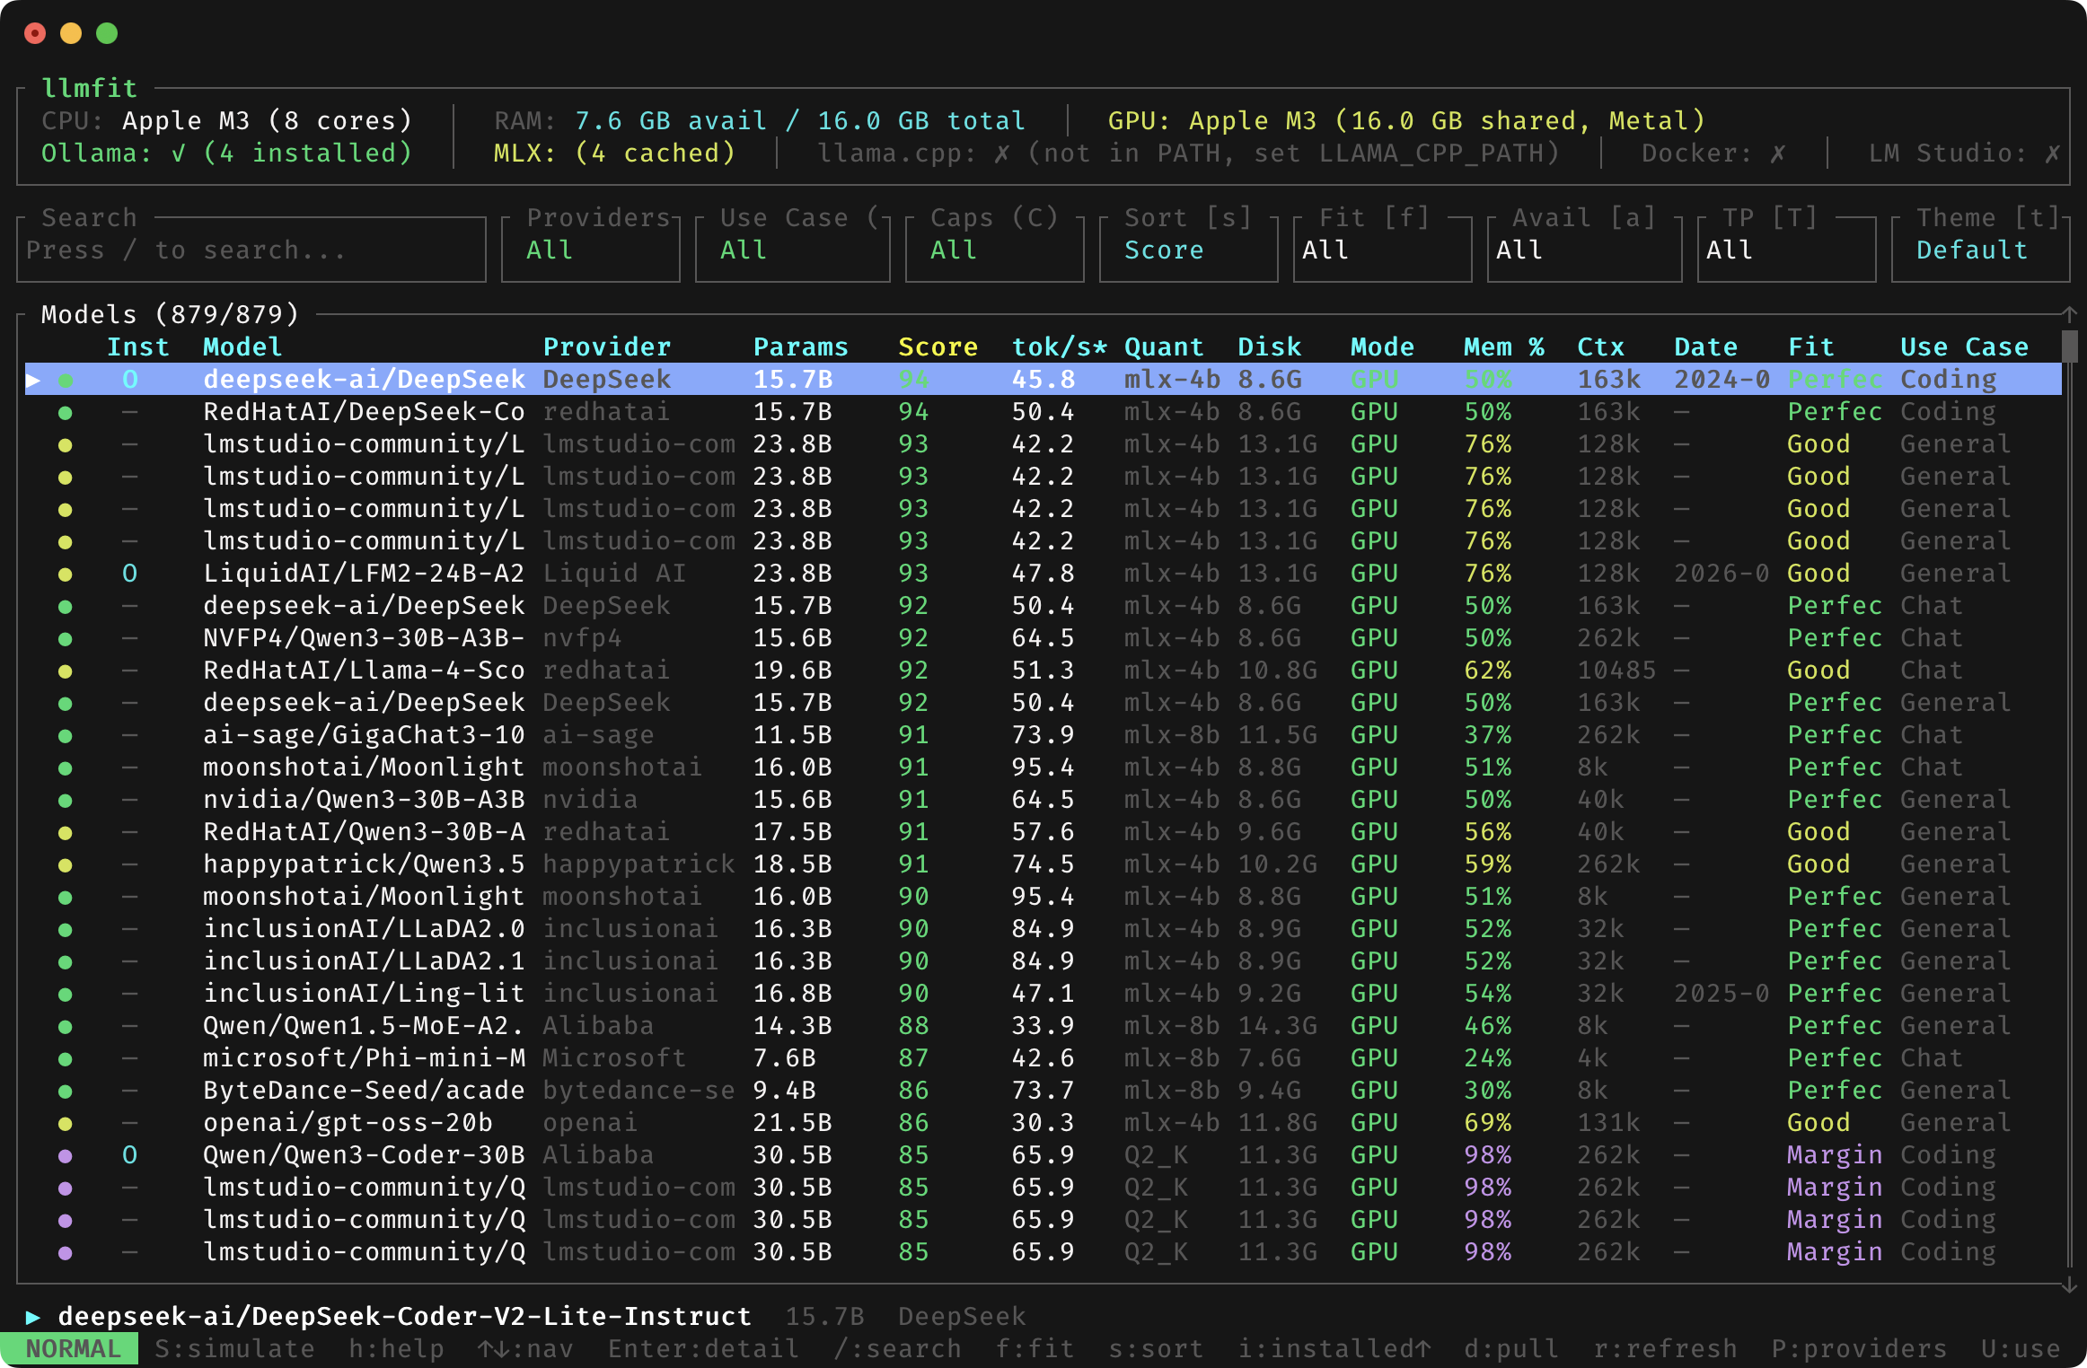Sort by the Score column header
2087x1368 pixels.
(938, 347)
